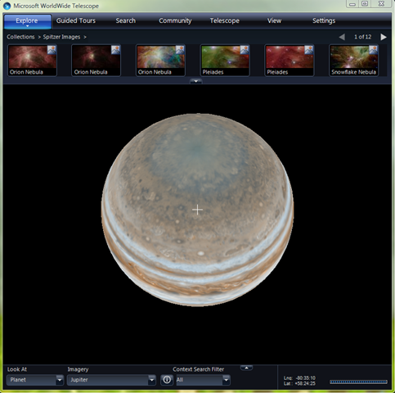Click image icon on third Orion Nebula thumbnail

pos(180,50)
